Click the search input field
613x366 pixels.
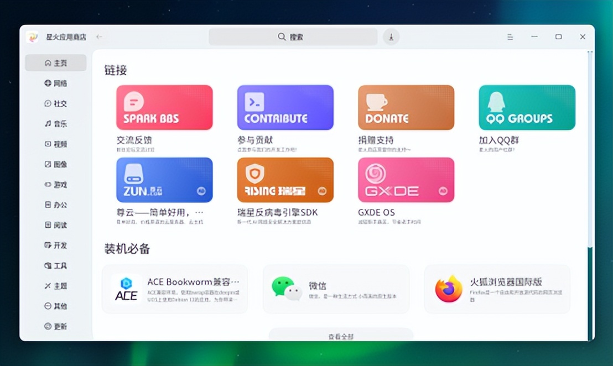(x=293, y=36)
